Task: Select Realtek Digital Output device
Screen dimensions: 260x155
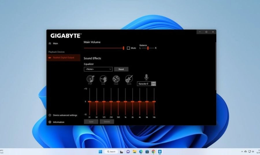Action: pyautogui.click(x=64, y=58)
